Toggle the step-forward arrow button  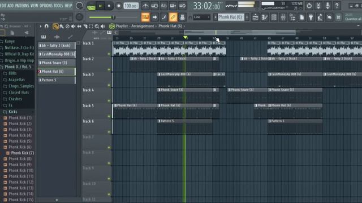(154, 17)
